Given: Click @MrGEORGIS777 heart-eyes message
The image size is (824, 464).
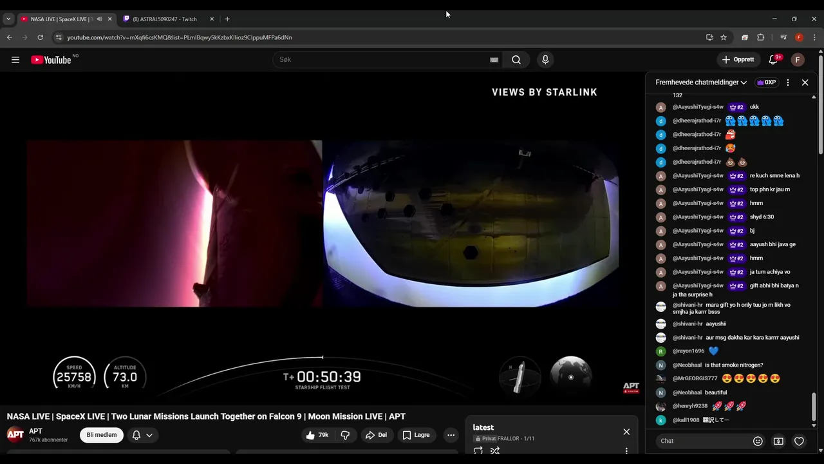Looking at the screenshot, I should 731,379.
